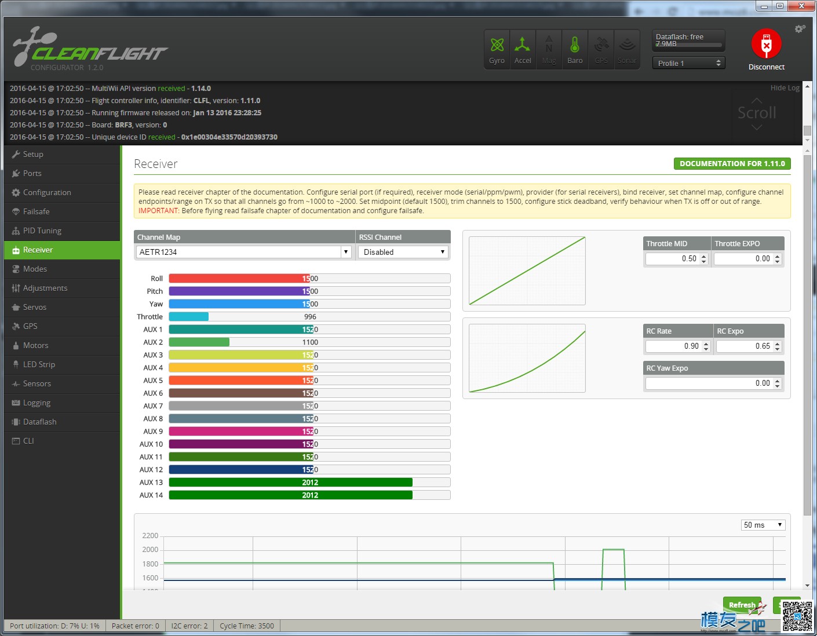The image size is (817, 636).
Task: Expand the Channel Map dropdown arrow
Action: click(x=346, y=252)
